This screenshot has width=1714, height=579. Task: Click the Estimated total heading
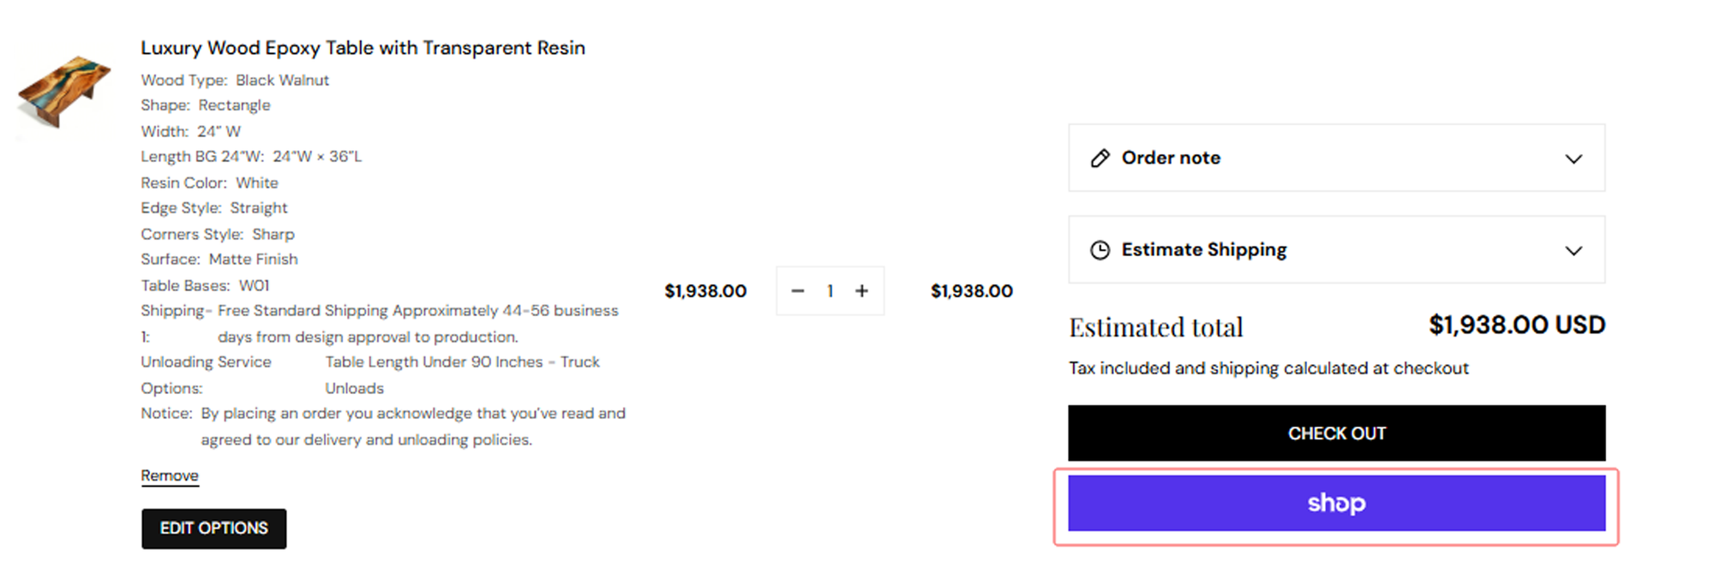[x=1155, y=327]
